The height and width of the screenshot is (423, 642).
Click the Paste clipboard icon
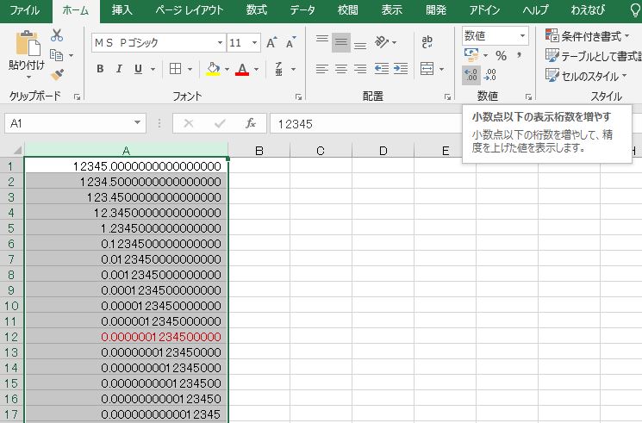coord(28,43)
